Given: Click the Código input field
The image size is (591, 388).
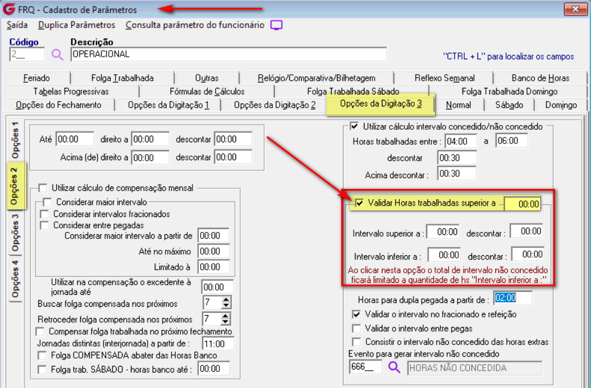Looking at the screenshot, I should pyautogui.click(x=27, y=54).
